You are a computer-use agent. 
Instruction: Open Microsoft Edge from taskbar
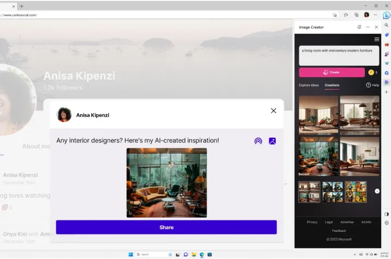coord(202,255)
